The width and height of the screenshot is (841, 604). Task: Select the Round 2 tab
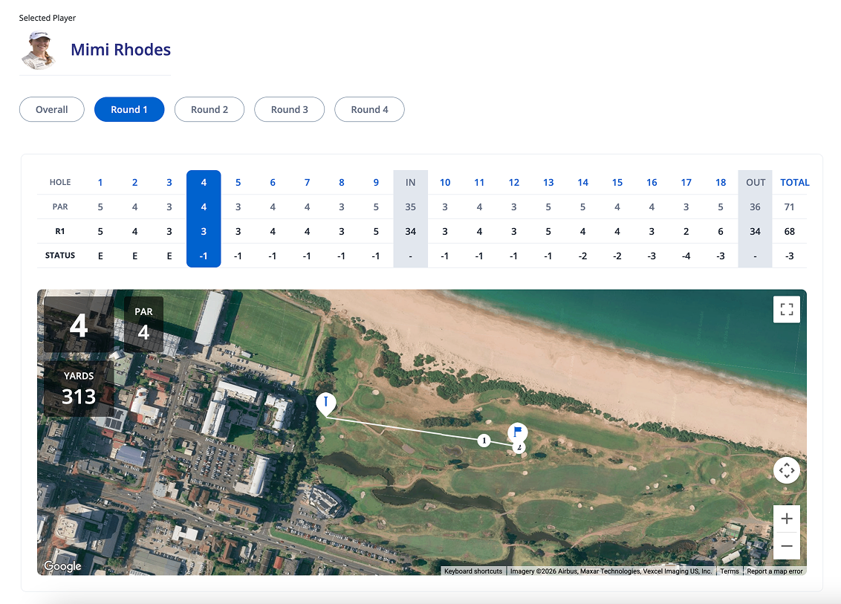210,109
